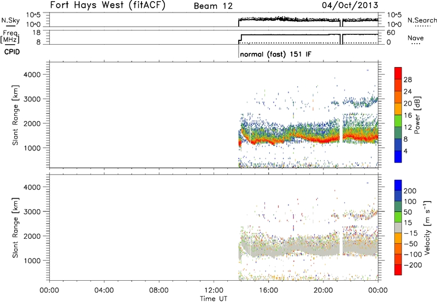Click the '12:00' time axis tick label

[x=214, y=291]
